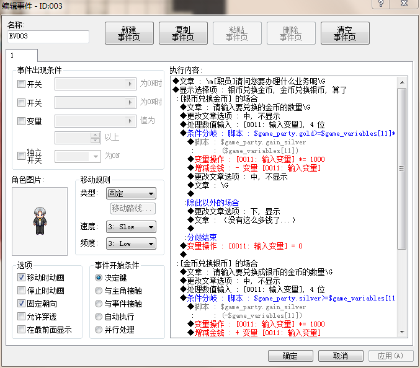Select the 与事件接触 trigger radio button
Image resolution: width=420 pixels, height=368 pixels.
pyautogui.click(x=99, y=304)
